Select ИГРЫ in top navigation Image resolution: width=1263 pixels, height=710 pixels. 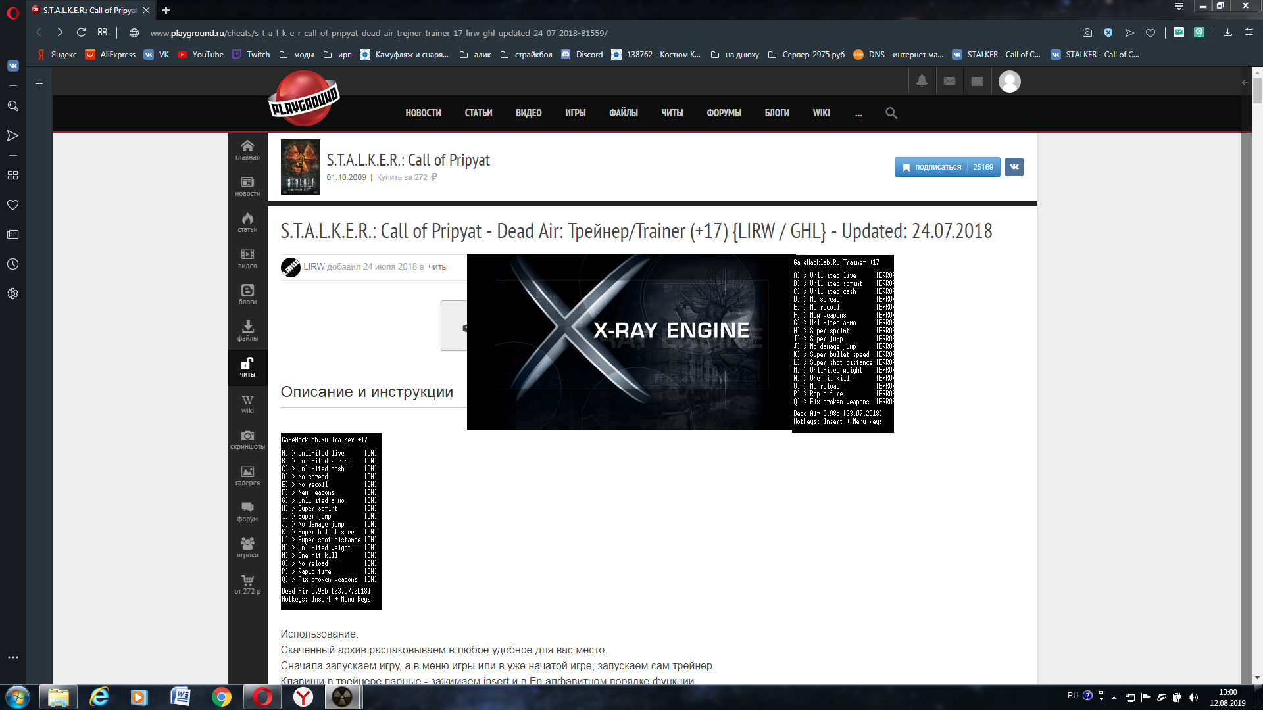(575, 113)
